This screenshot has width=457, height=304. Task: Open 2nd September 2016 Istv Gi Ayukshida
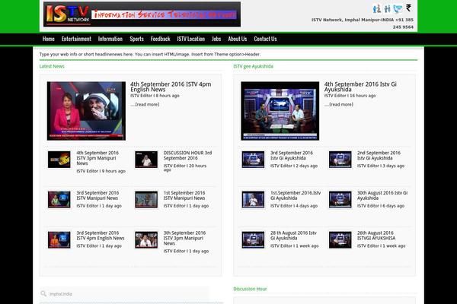click(379, 155)
